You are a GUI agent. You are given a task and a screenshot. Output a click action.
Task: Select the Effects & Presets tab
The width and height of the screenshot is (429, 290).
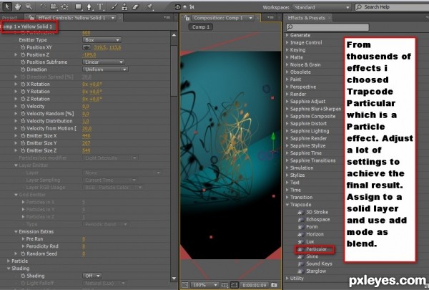click(x=307, y=18)
